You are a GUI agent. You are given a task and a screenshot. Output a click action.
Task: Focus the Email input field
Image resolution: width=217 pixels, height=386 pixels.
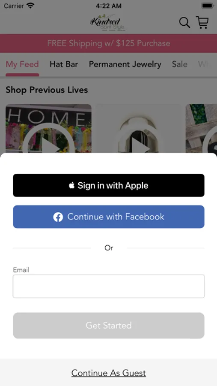109,286
